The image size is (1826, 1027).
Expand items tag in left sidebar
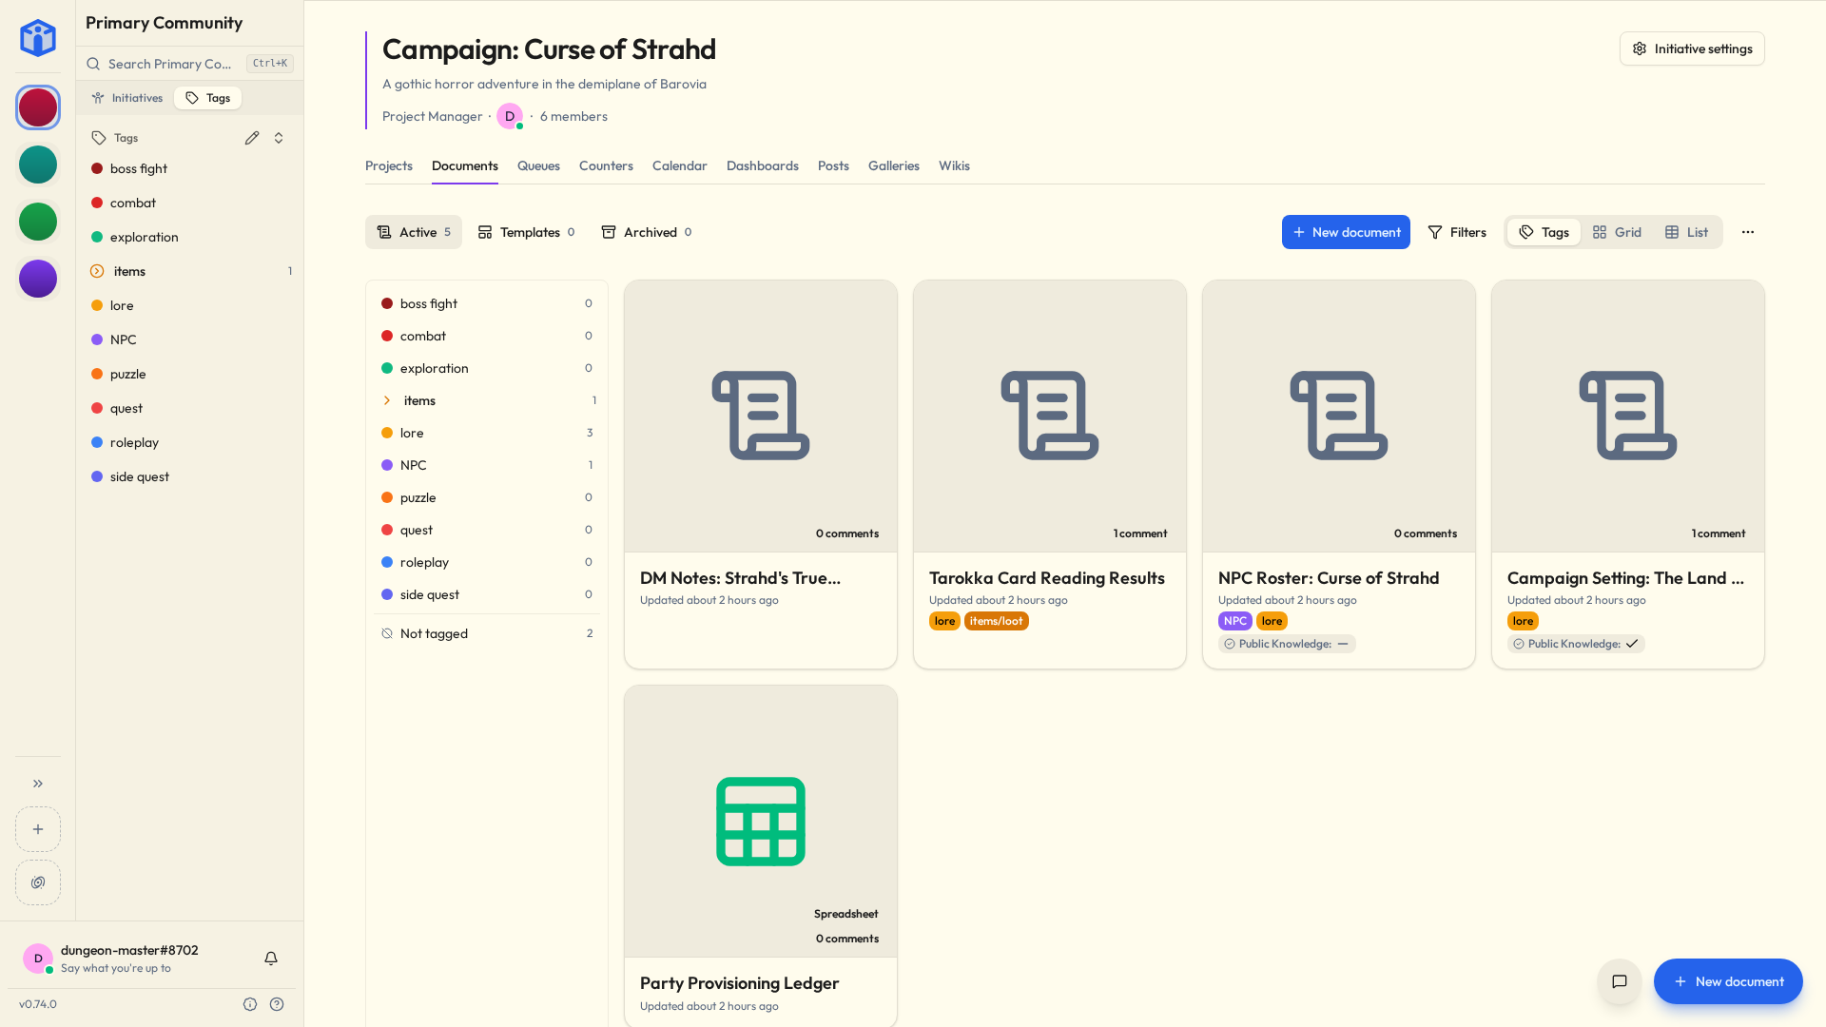click(97, 271)
